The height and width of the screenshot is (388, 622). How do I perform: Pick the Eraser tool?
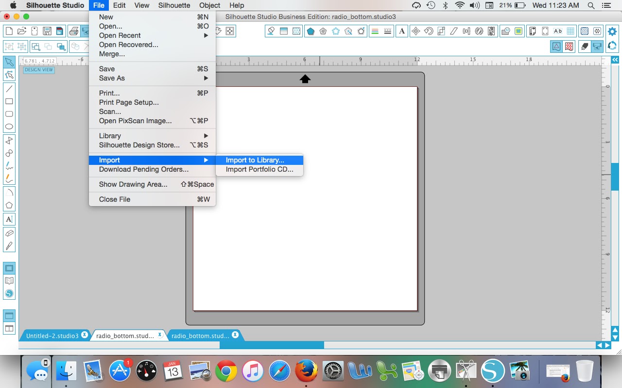click(9, 233)
